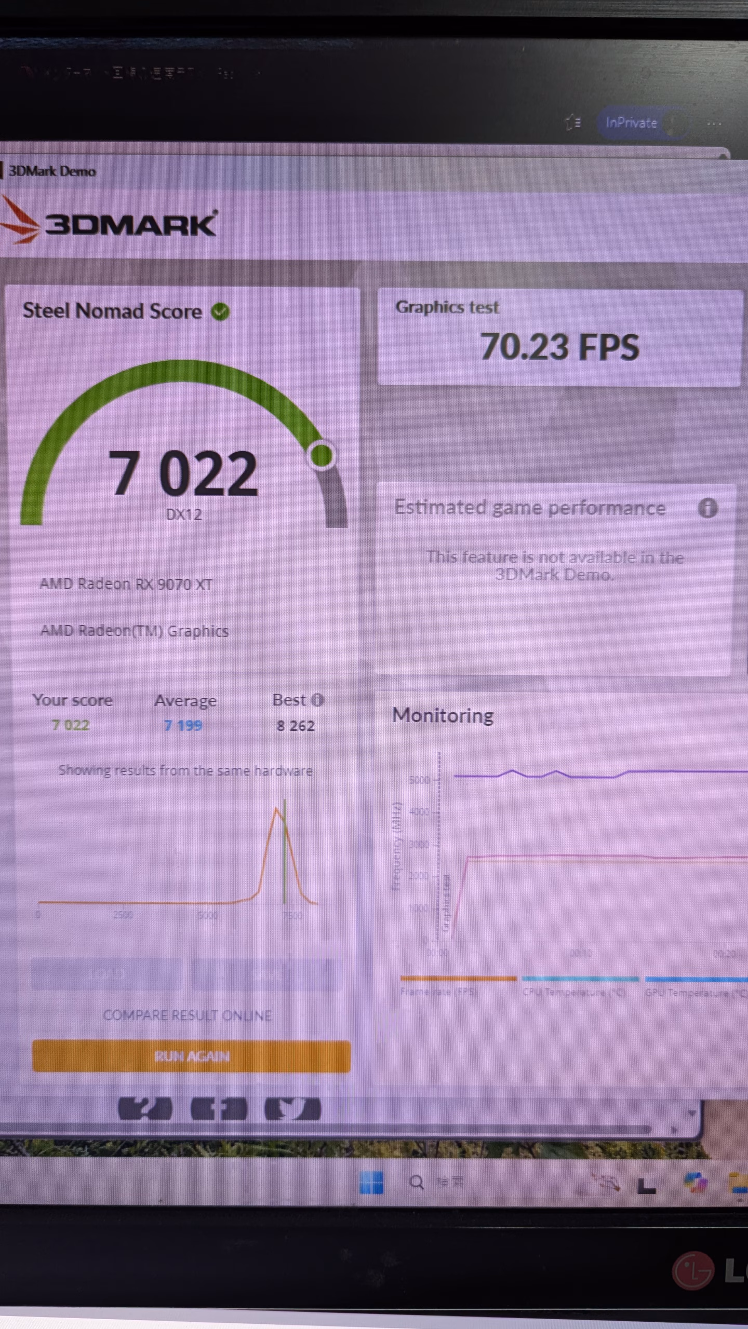Viewport: 748px width, 1329px height.
Task: Click the browser favorites list icon
Action: [573, 123]
